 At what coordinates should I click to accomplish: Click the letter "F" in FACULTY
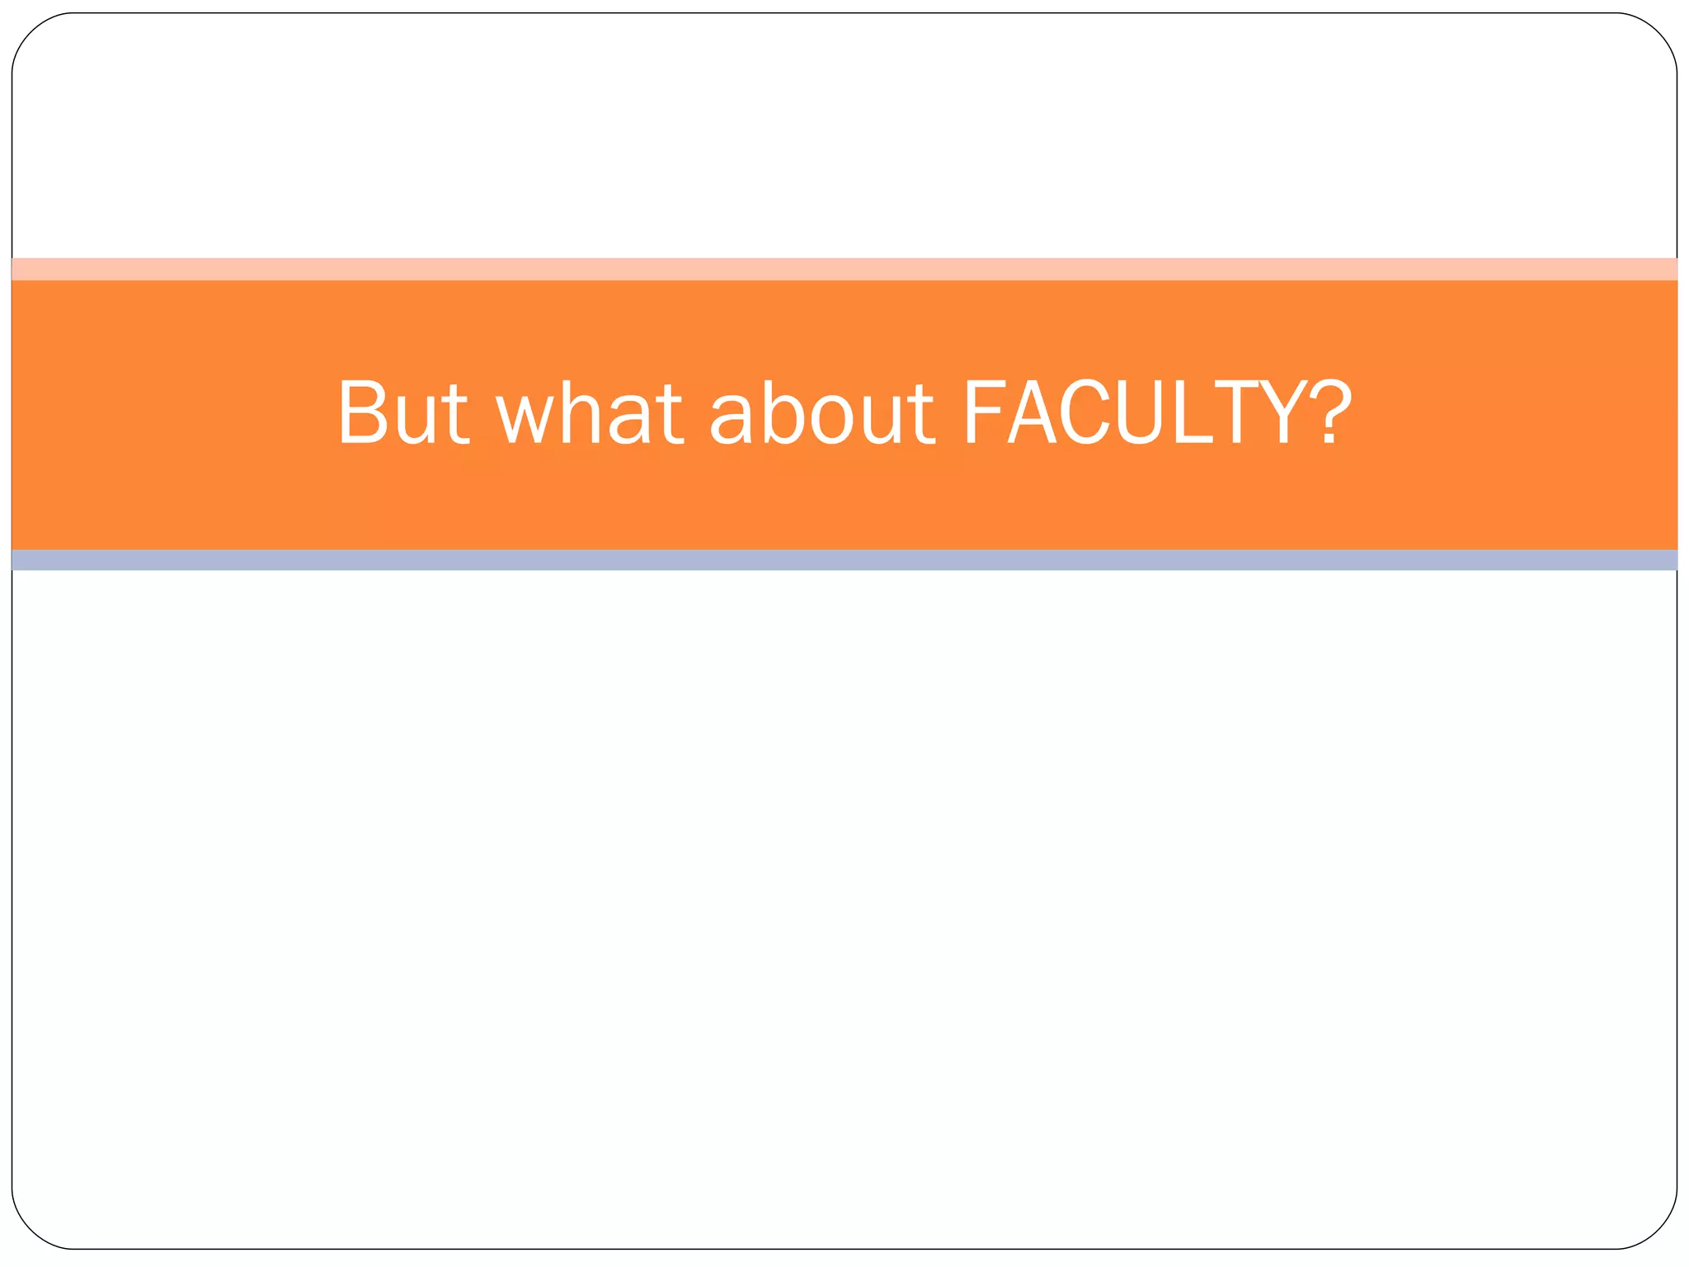(x=983, y=412)
